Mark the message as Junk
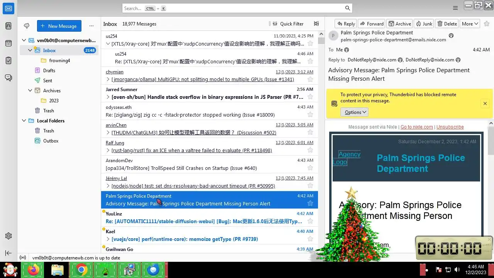This screenshot has height=278, width=494. tap(424, 24)
